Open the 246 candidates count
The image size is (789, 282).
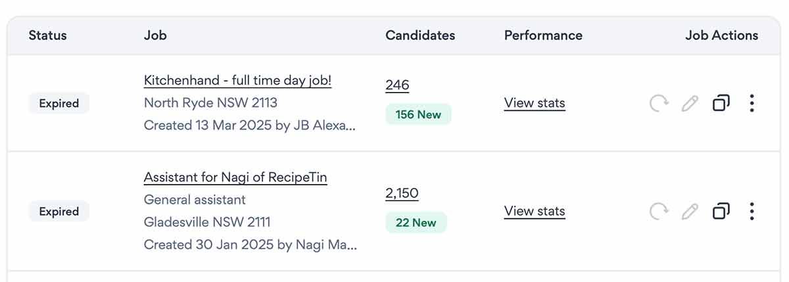pyautogui.click(x=397, y=85)
